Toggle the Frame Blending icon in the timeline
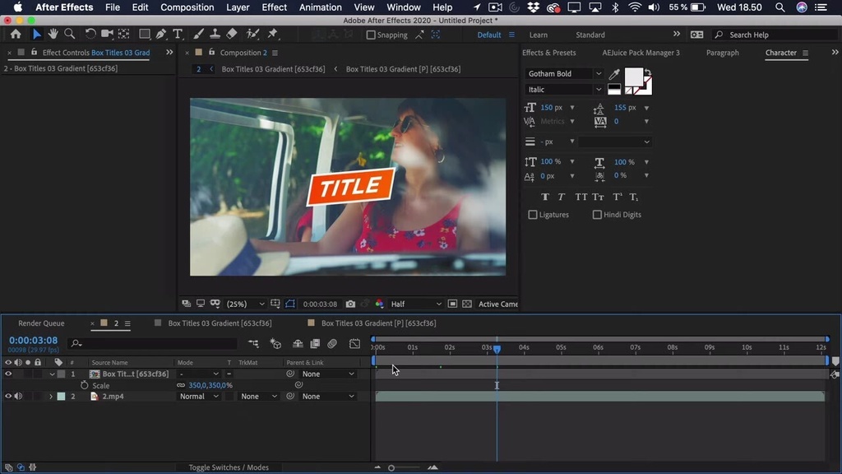This screenshot has width=842, height=474. point(315,343)
